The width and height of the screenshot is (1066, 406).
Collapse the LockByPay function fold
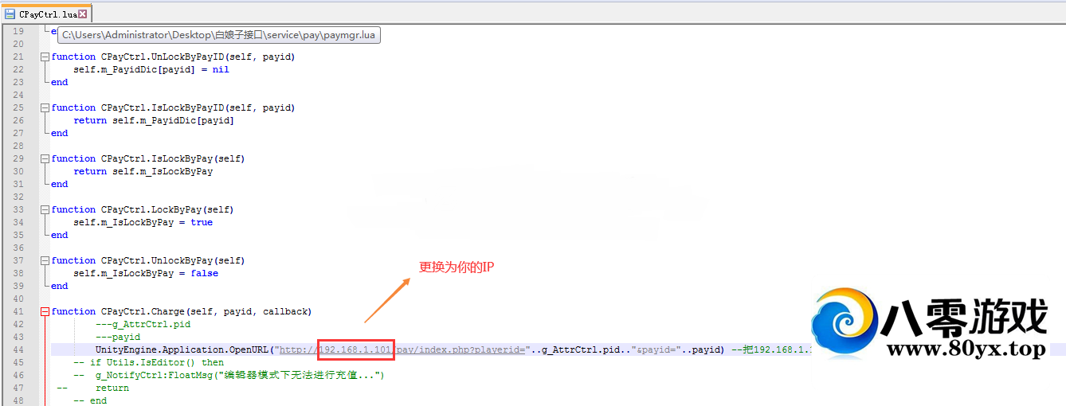pyautogui.click(x=45, y=210)
